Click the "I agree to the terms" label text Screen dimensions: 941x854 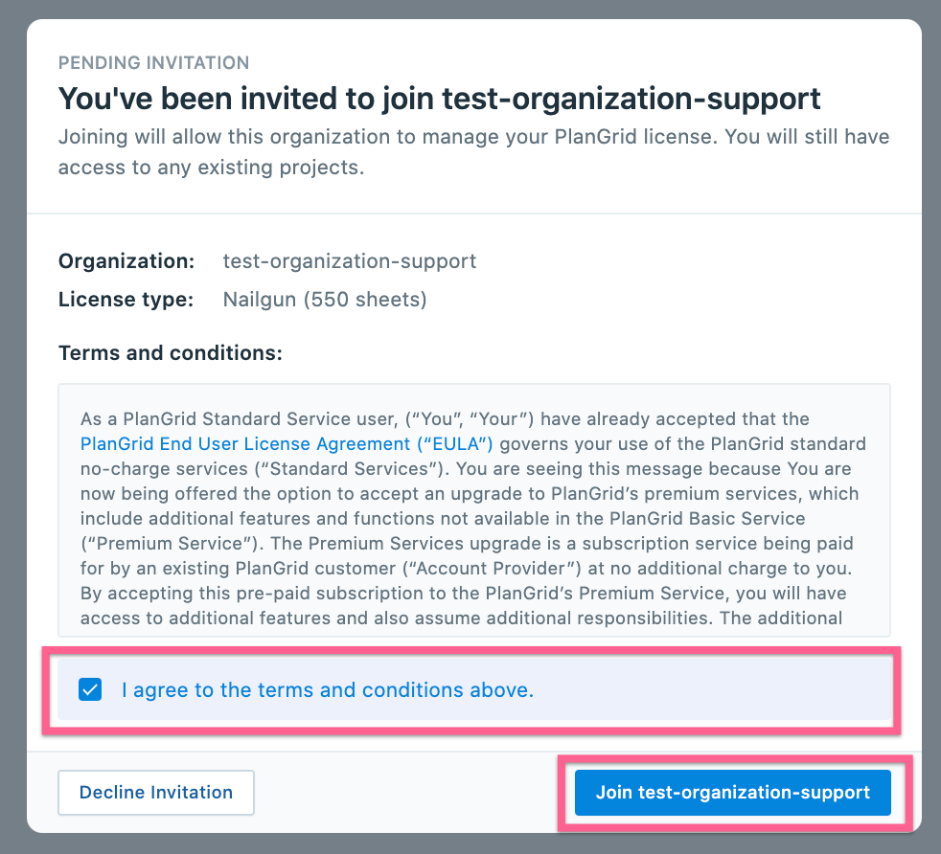327,689
